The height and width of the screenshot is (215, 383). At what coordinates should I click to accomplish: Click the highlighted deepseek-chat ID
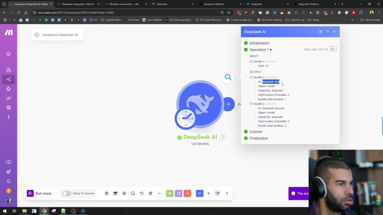click(x=271, y=82)
